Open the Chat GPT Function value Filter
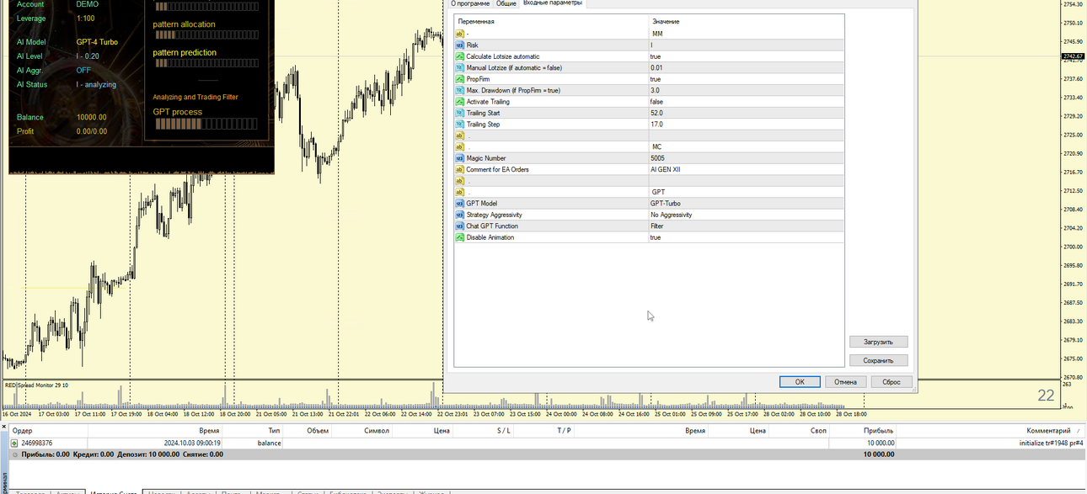 (x=746, y=226)
